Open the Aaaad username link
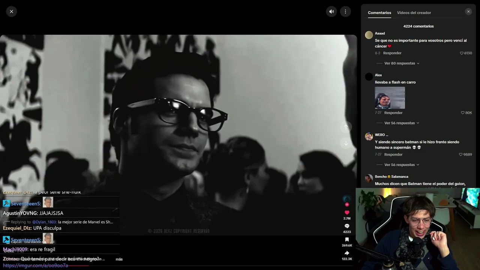 pyautogui.click(x=380, y=33)
